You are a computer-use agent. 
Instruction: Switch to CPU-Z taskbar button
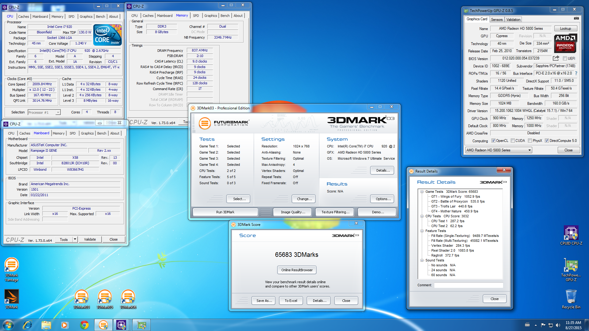[121, 325]
